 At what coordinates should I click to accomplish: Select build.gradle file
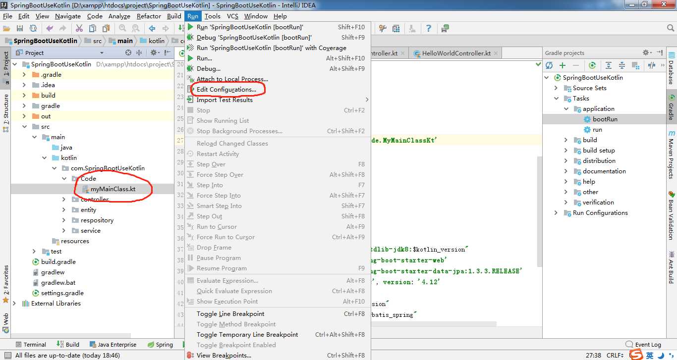[58, 261]
